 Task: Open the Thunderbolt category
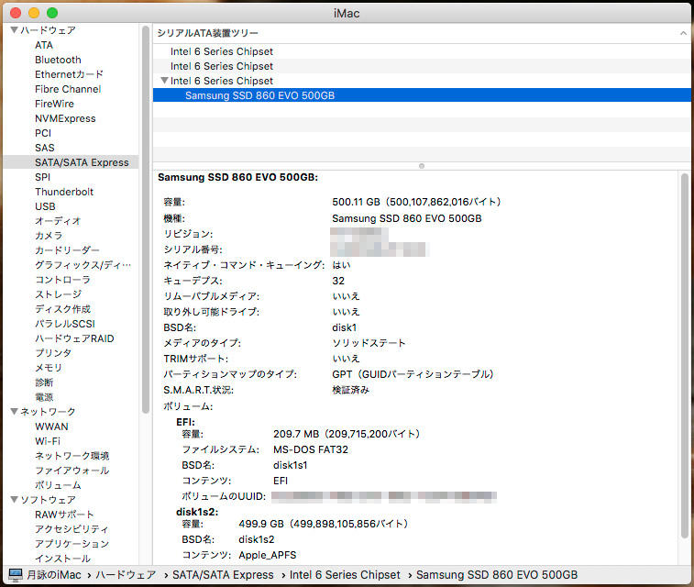pyautogui.click(x=64, y=192)
